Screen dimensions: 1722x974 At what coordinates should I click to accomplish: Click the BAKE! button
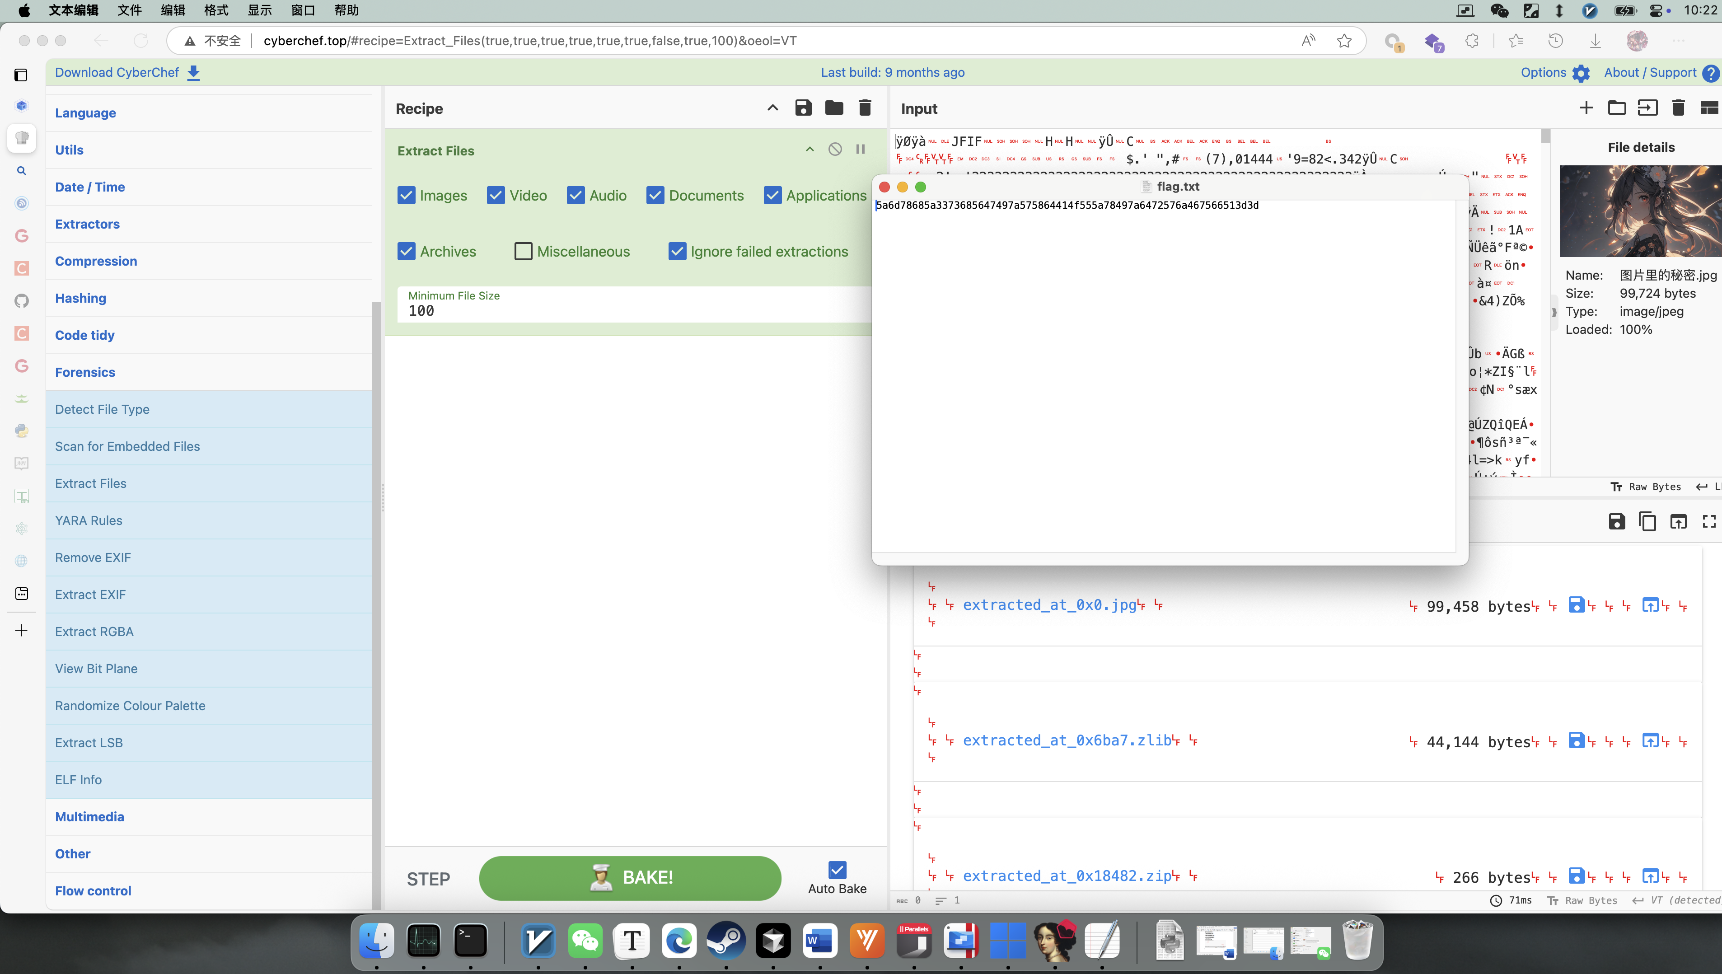630,878
